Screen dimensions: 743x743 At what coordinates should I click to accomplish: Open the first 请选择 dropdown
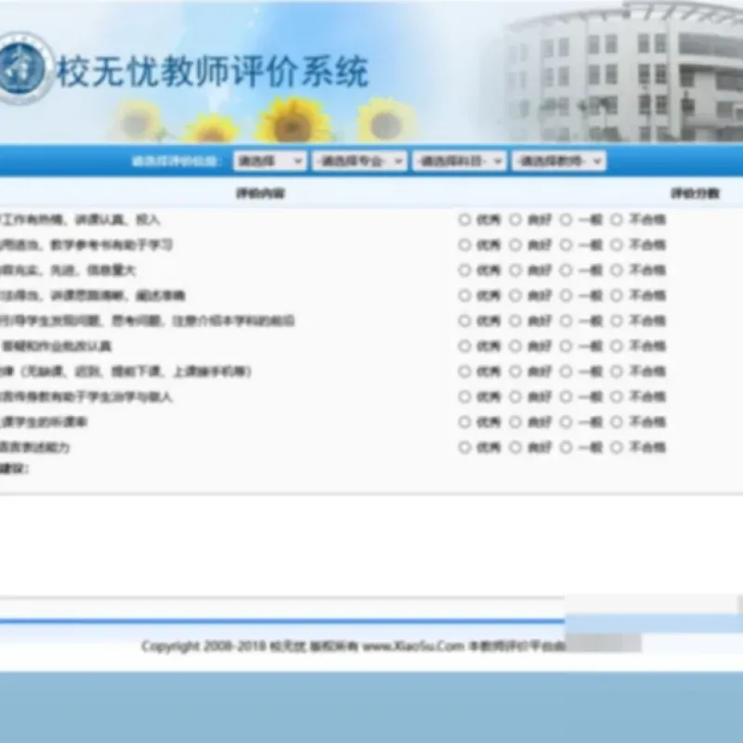[269, 161]
